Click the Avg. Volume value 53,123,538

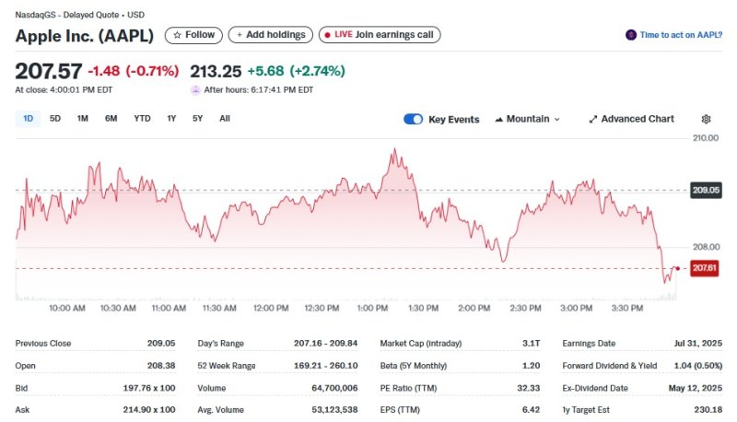(334, 410)
